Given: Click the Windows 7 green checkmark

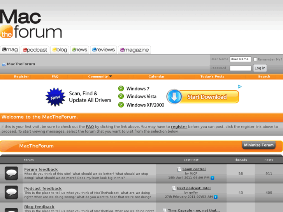Looking at the screenshot, I should click(121, 88).
